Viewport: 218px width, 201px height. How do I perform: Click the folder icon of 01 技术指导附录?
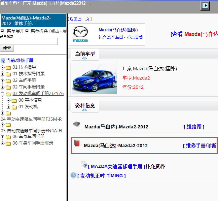pos(8,74)
